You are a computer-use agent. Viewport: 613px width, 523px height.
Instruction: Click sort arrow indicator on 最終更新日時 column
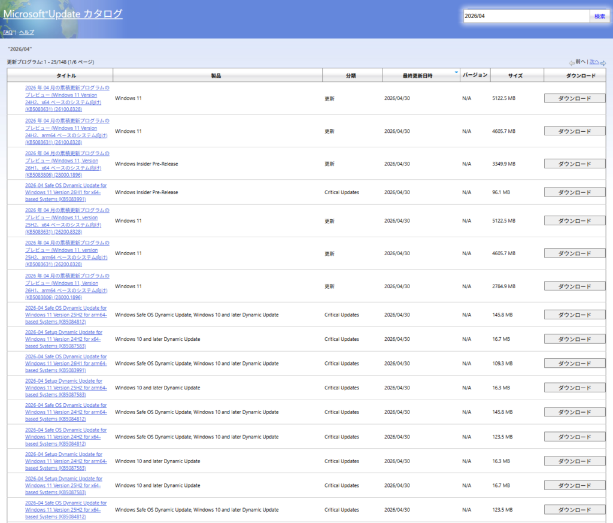click(456, 72)
